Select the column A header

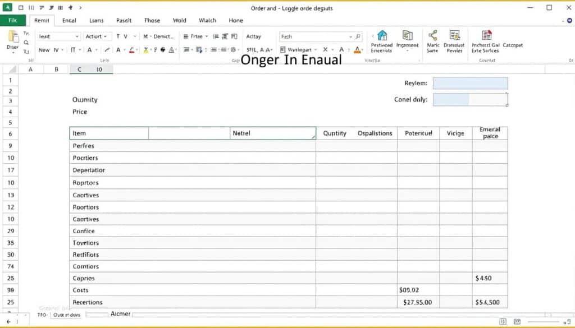click(x=30, y=70)
